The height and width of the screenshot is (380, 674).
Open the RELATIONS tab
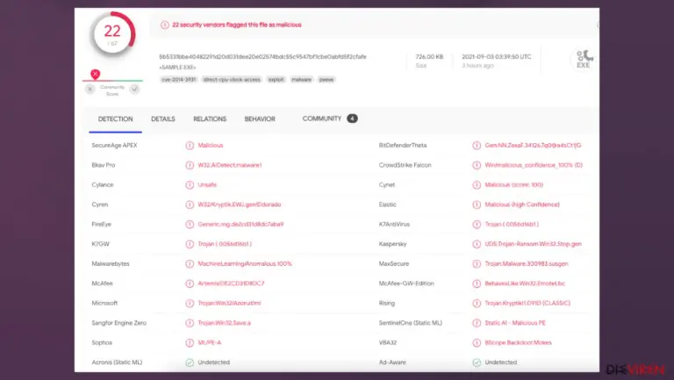point(210,119)
